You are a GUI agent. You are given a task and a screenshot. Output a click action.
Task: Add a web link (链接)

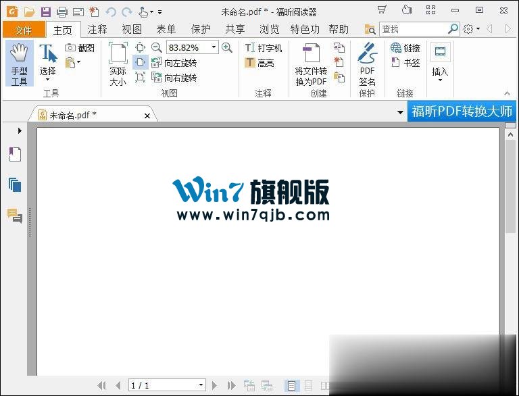(x=405, y=48)
